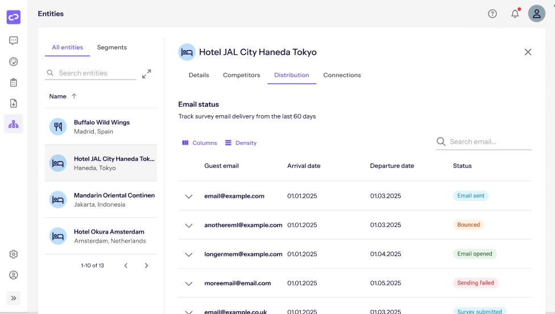Open the Details tab
Viewport: 555px width, 314px height.
pyautogui.click(x=198, y=75)
